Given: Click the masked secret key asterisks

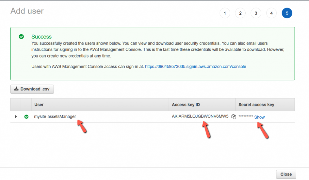Looking at the screenshot, I should (246, 116).
